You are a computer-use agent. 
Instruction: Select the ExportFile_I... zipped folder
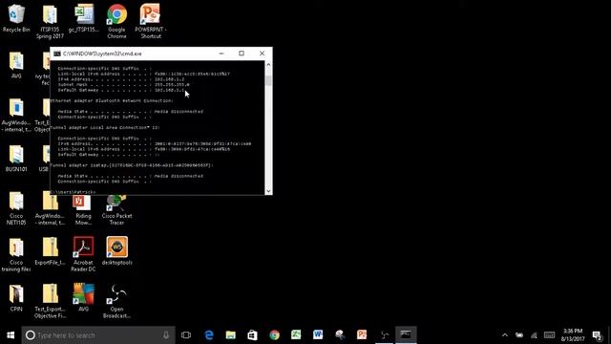pos(50,252)
